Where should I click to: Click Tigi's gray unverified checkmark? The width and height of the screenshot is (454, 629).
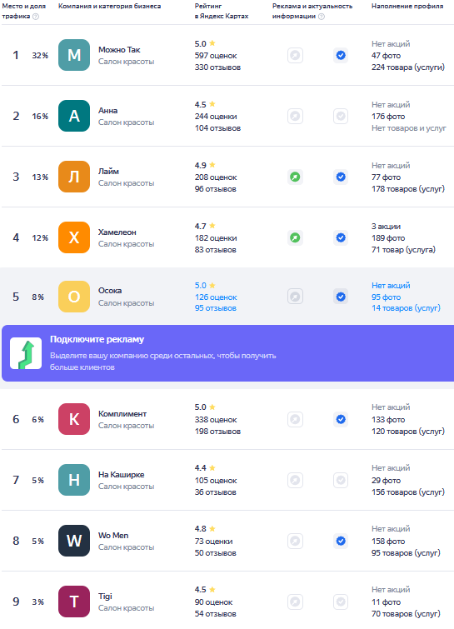[341, 602]
